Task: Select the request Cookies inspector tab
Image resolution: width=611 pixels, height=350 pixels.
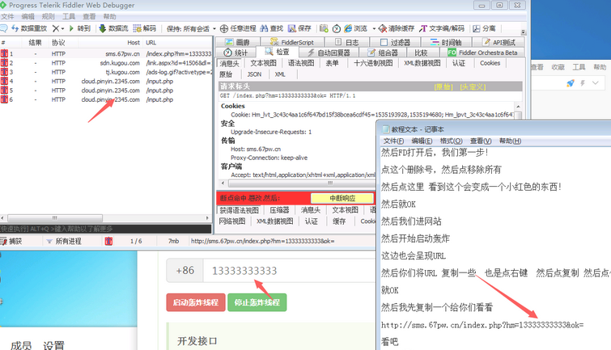Action: point(490,63)
